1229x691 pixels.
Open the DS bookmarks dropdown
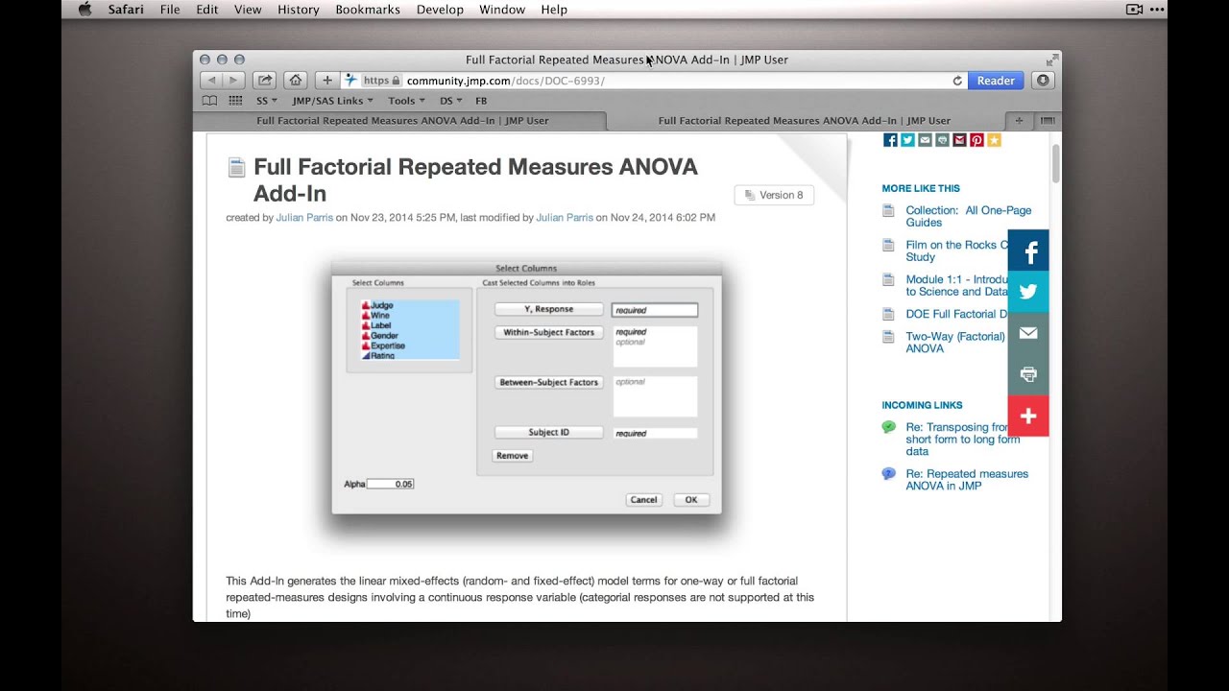point(450,101)
